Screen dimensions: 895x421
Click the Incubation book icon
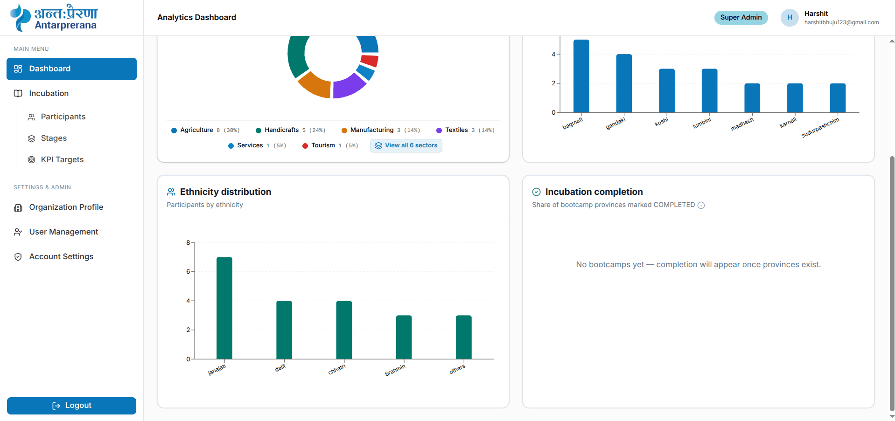18,94
